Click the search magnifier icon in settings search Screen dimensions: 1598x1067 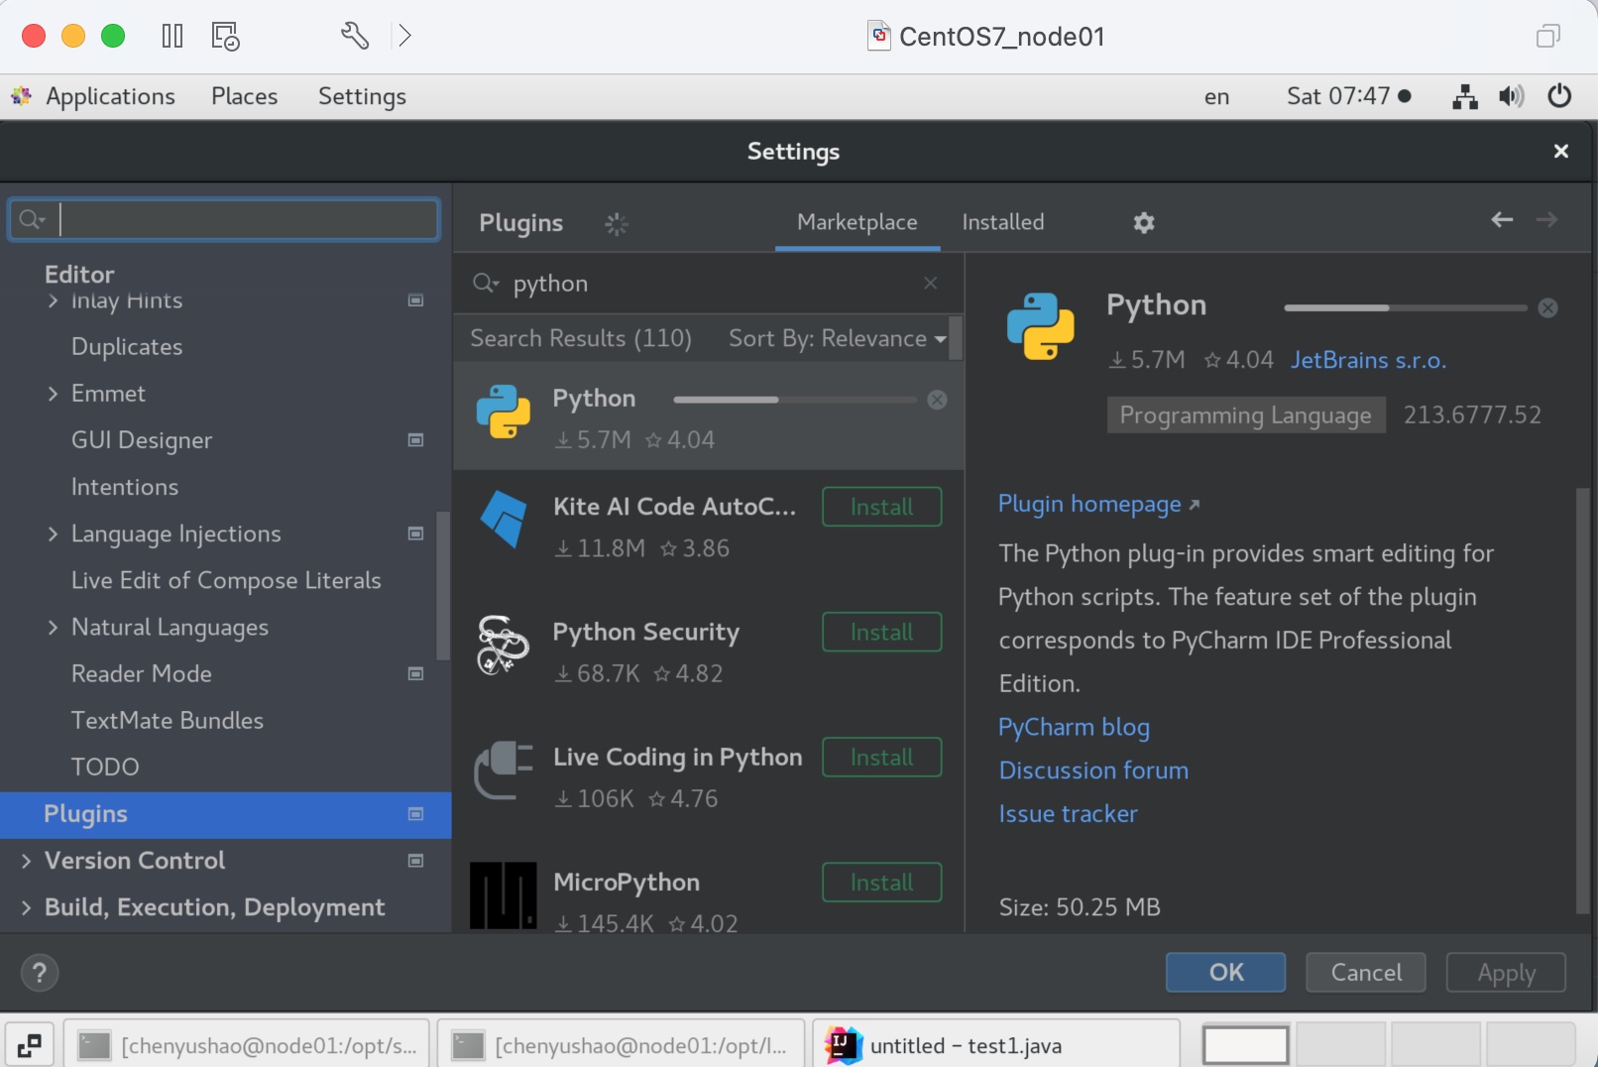[32, 220]
